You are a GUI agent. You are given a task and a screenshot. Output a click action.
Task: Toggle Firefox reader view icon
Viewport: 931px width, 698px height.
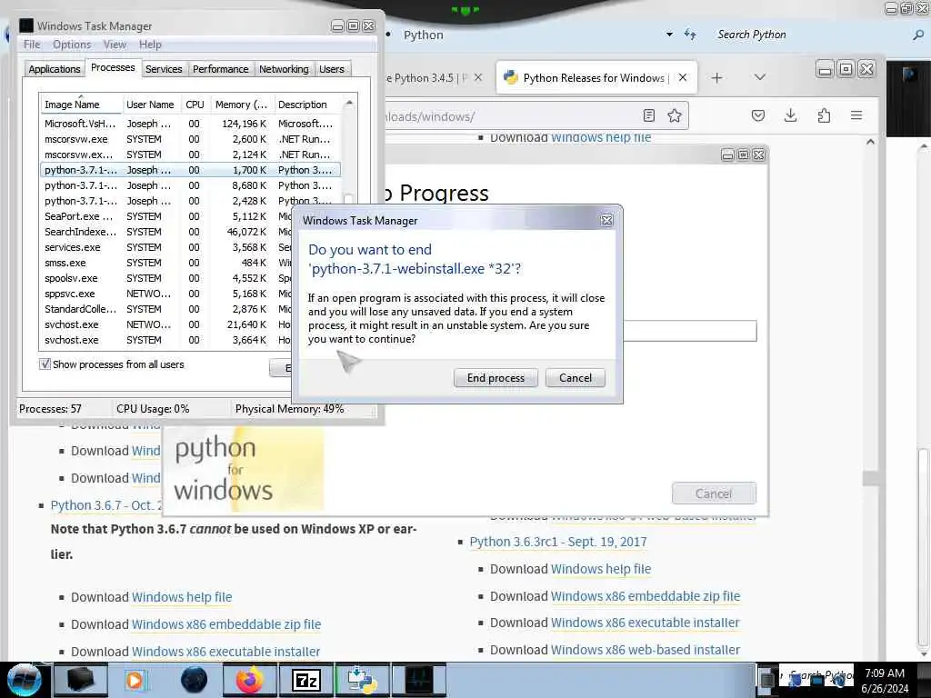pyautogui.click(x=649, y=115)
